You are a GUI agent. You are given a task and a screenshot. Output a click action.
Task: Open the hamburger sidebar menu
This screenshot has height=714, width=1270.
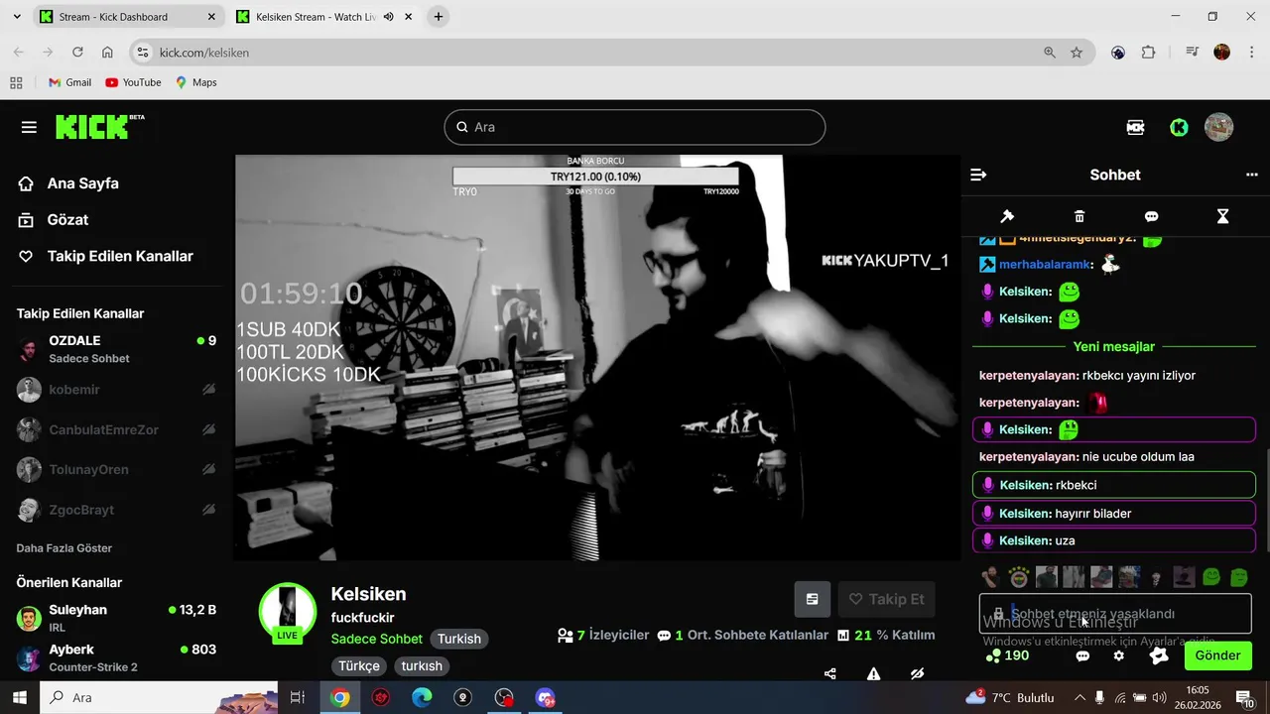pos(29,127)
